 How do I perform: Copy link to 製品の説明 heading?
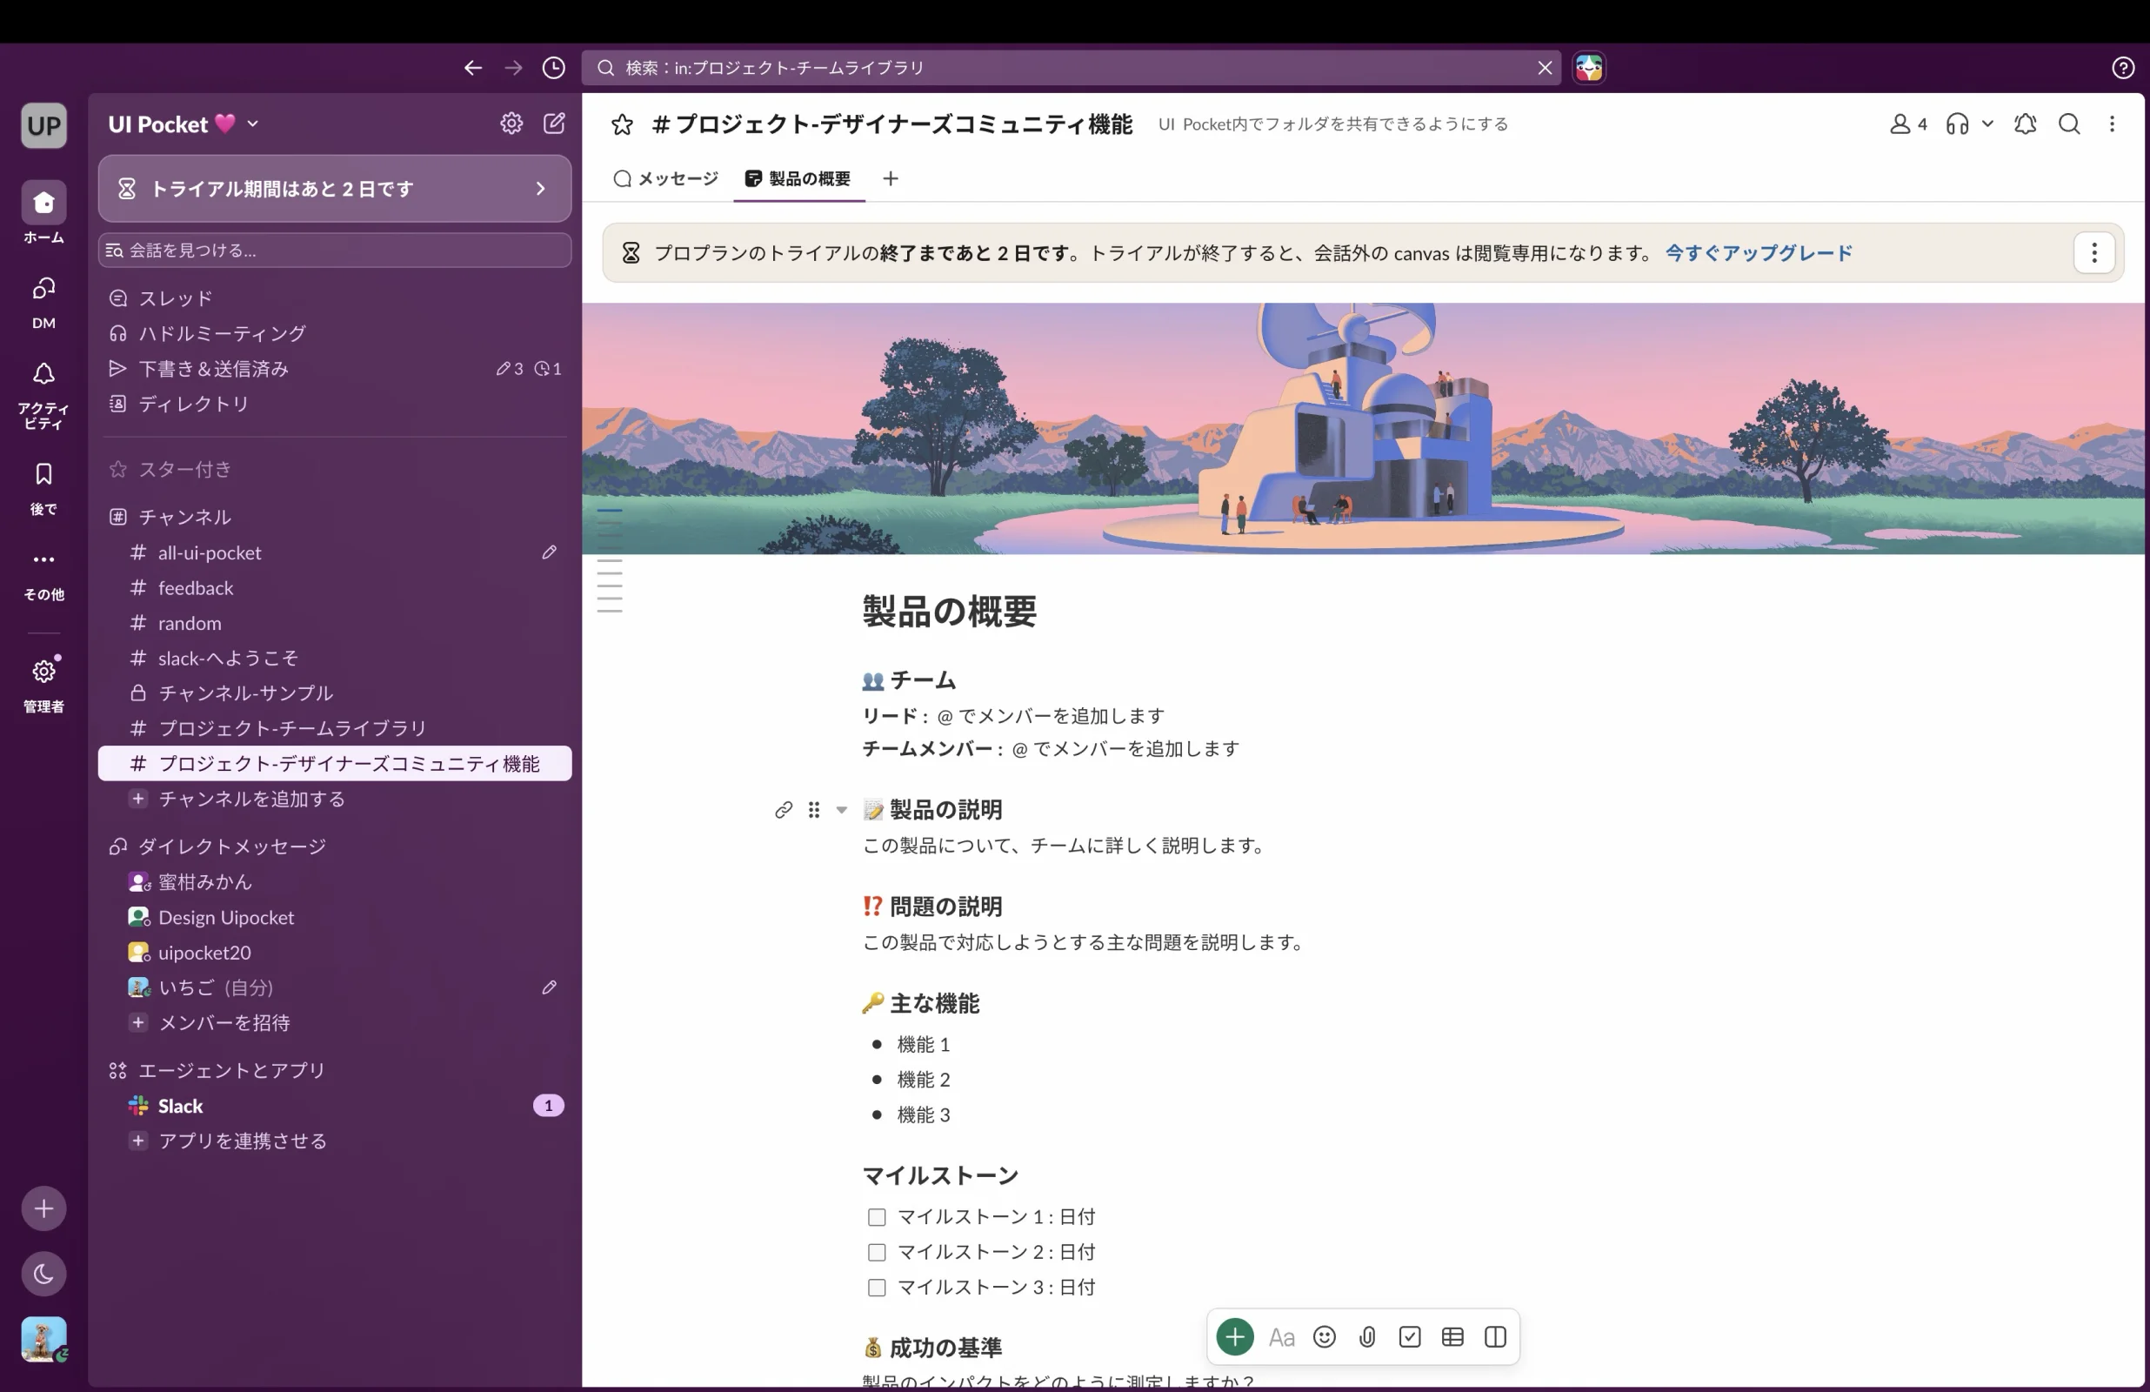coord(784,811)
